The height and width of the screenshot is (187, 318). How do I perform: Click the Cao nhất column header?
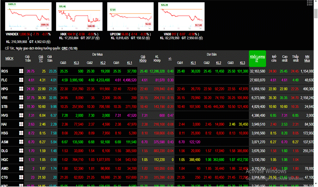point(285,58)
